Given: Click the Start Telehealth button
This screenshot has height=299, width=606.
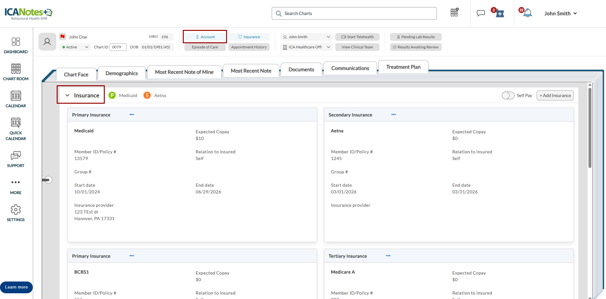Looking at the screenshot, I should pyautogui.click(x=357, y=37).
